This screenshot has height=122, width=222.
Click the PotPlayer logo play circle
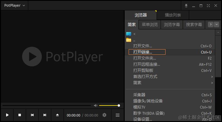[x=32, y=57]
